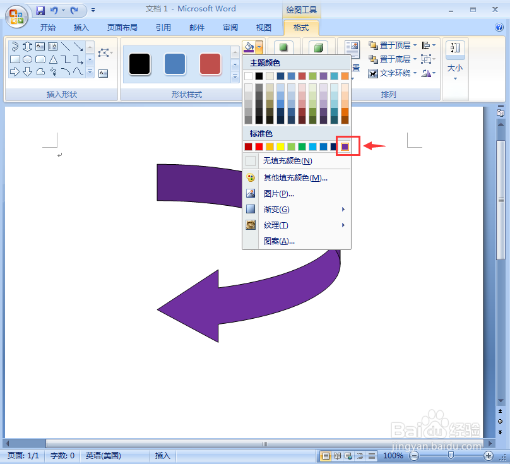
Task: Switch to Full Screen Reading view
Action: 337,456
